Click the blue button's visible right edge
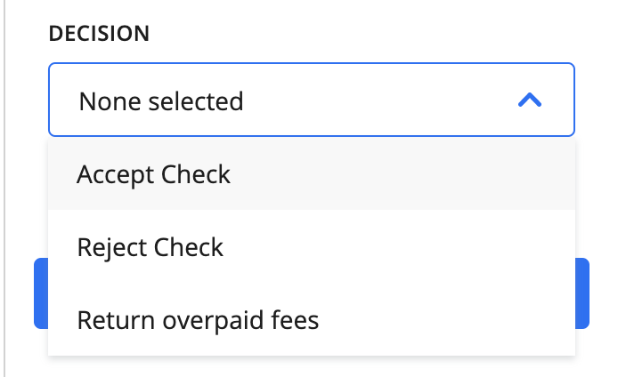 click(x=582, y=293)
